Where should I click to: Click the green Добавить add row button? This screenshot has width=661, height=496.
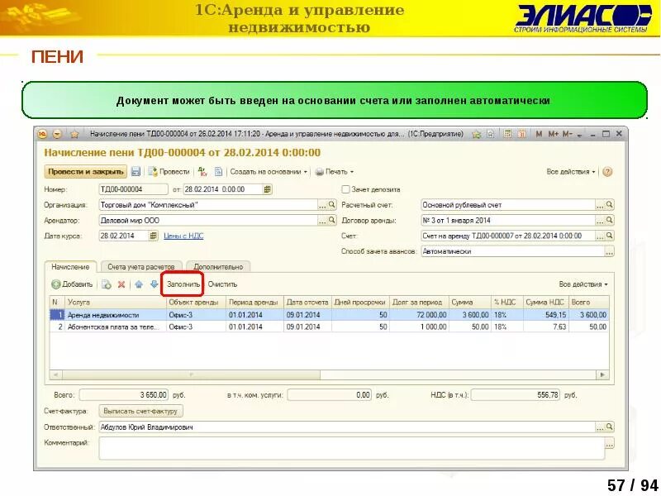coord(72,284)
